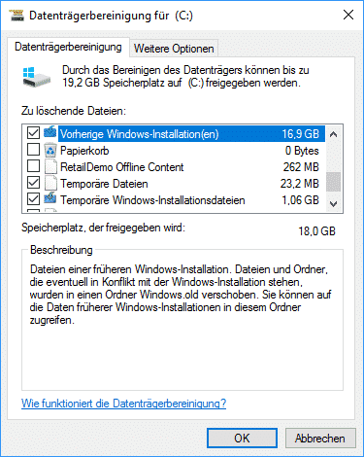364x457 pixels.
Task: Open Wie funktioniert die Datenträgerbereinigung link
Action: tap(123, 404)
